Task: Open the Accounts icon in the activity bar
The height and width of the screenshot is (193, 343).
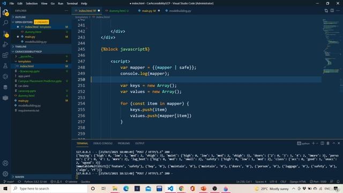Action: 5,163
